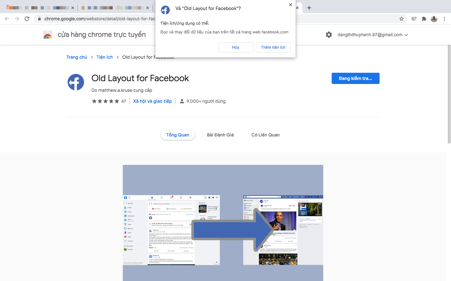Click the rating count 47
The image size is (451, 281).
(x=124, y=101)
